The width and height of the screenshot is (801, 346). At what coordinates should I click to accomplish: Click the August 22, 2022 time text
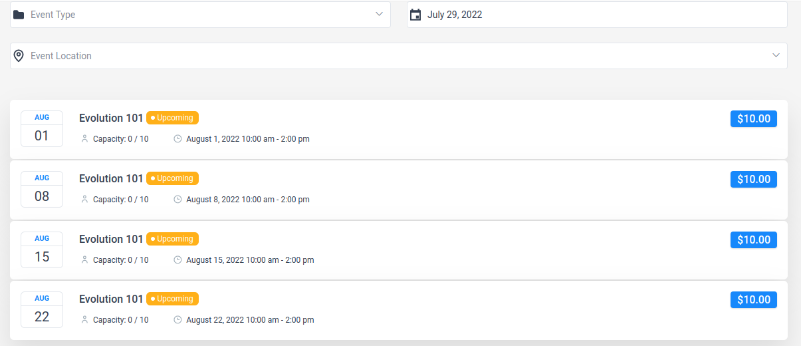pyautogui.click(x=250, y=320)
